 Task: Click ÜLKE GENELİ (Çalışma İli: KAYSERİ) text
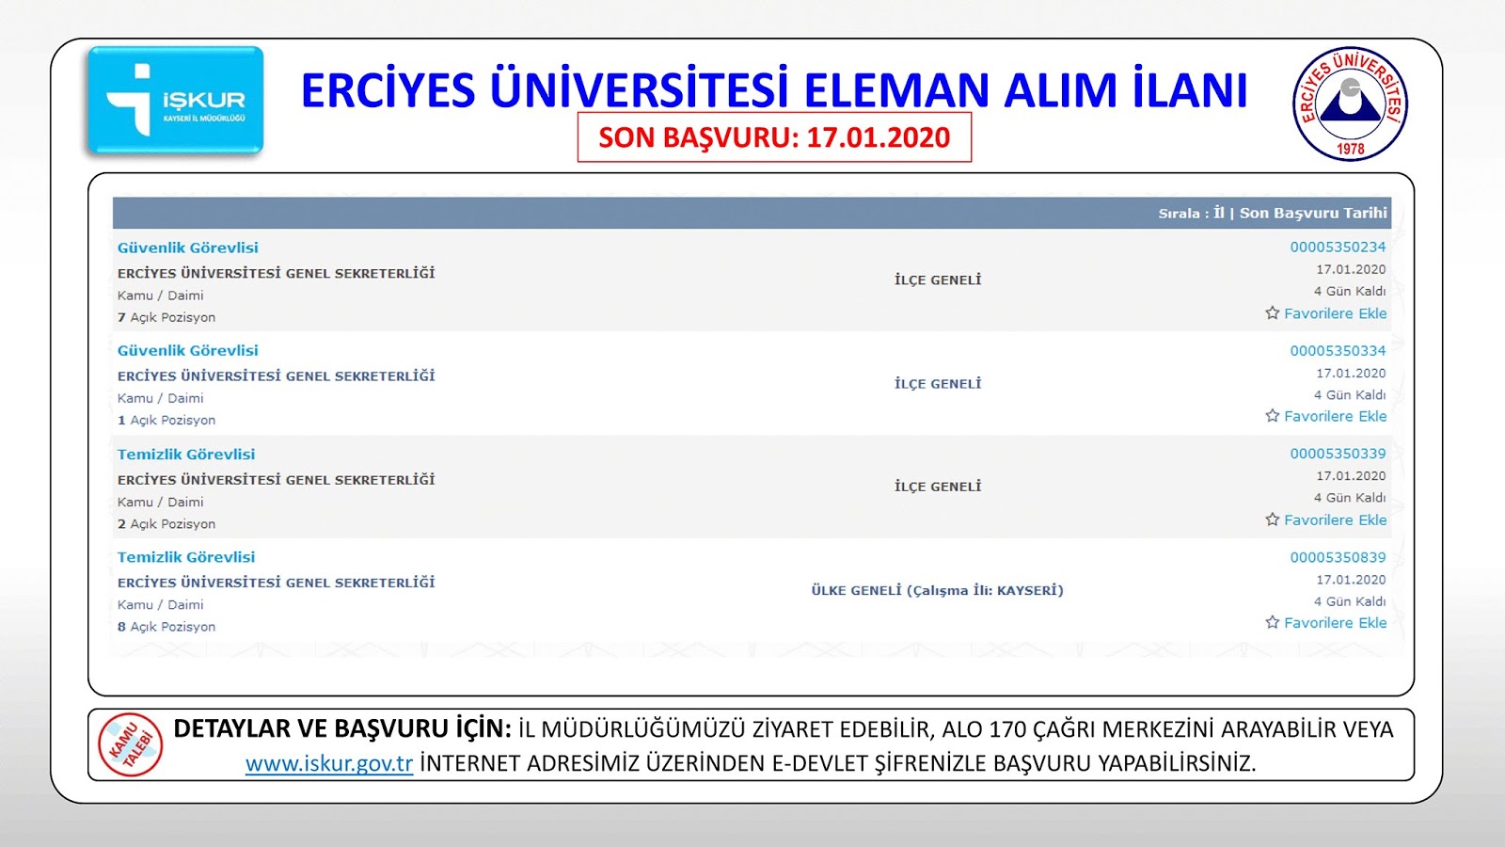(937, 590)
